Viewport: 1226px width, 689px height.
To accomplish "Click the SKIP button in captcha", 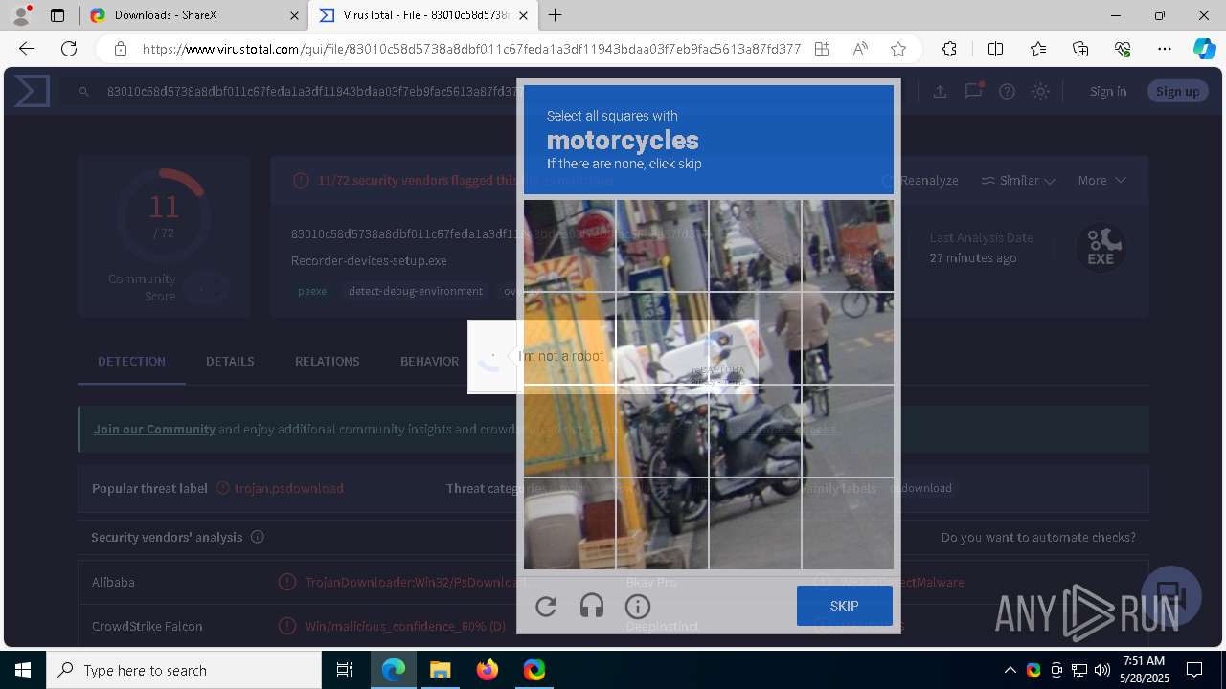I will [845, 606].
